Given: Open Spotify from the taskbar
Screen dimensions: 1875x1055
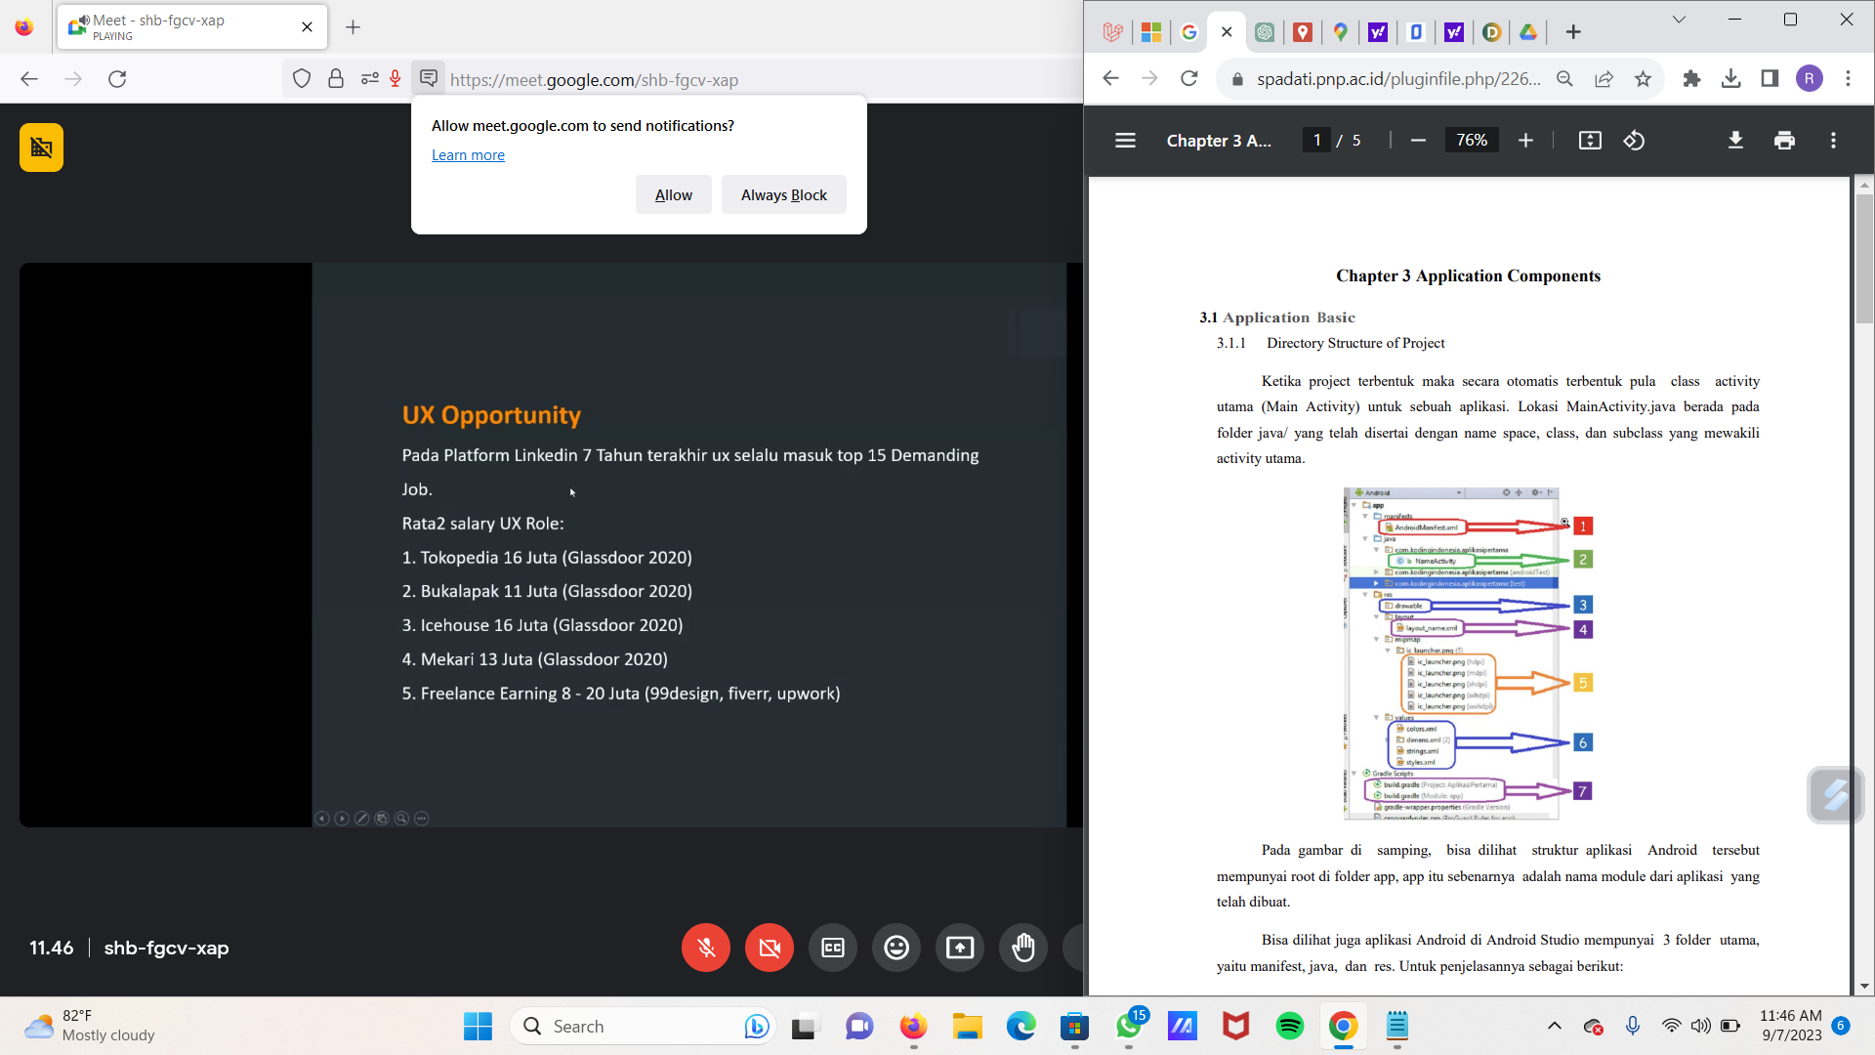Looking at the screenshot, I should (1289, 1027).
